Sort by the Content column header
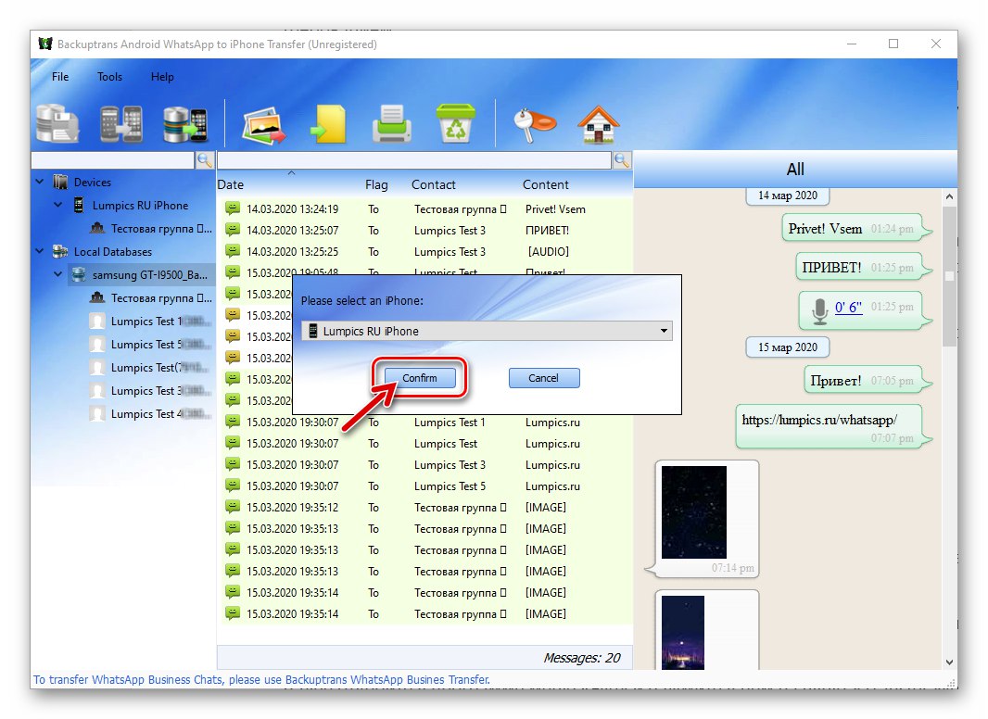This screenshot has height=719, width=988. [546, 184]
